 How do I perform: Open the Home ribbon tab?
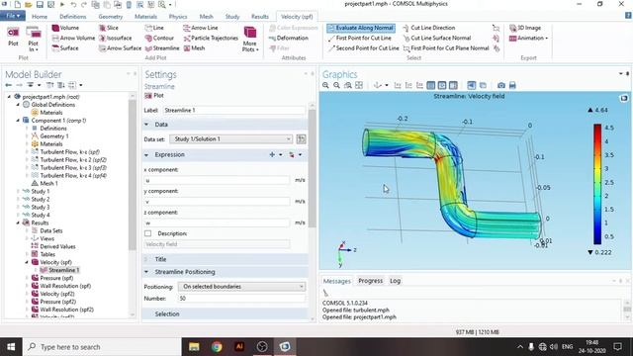click(40, 17)
